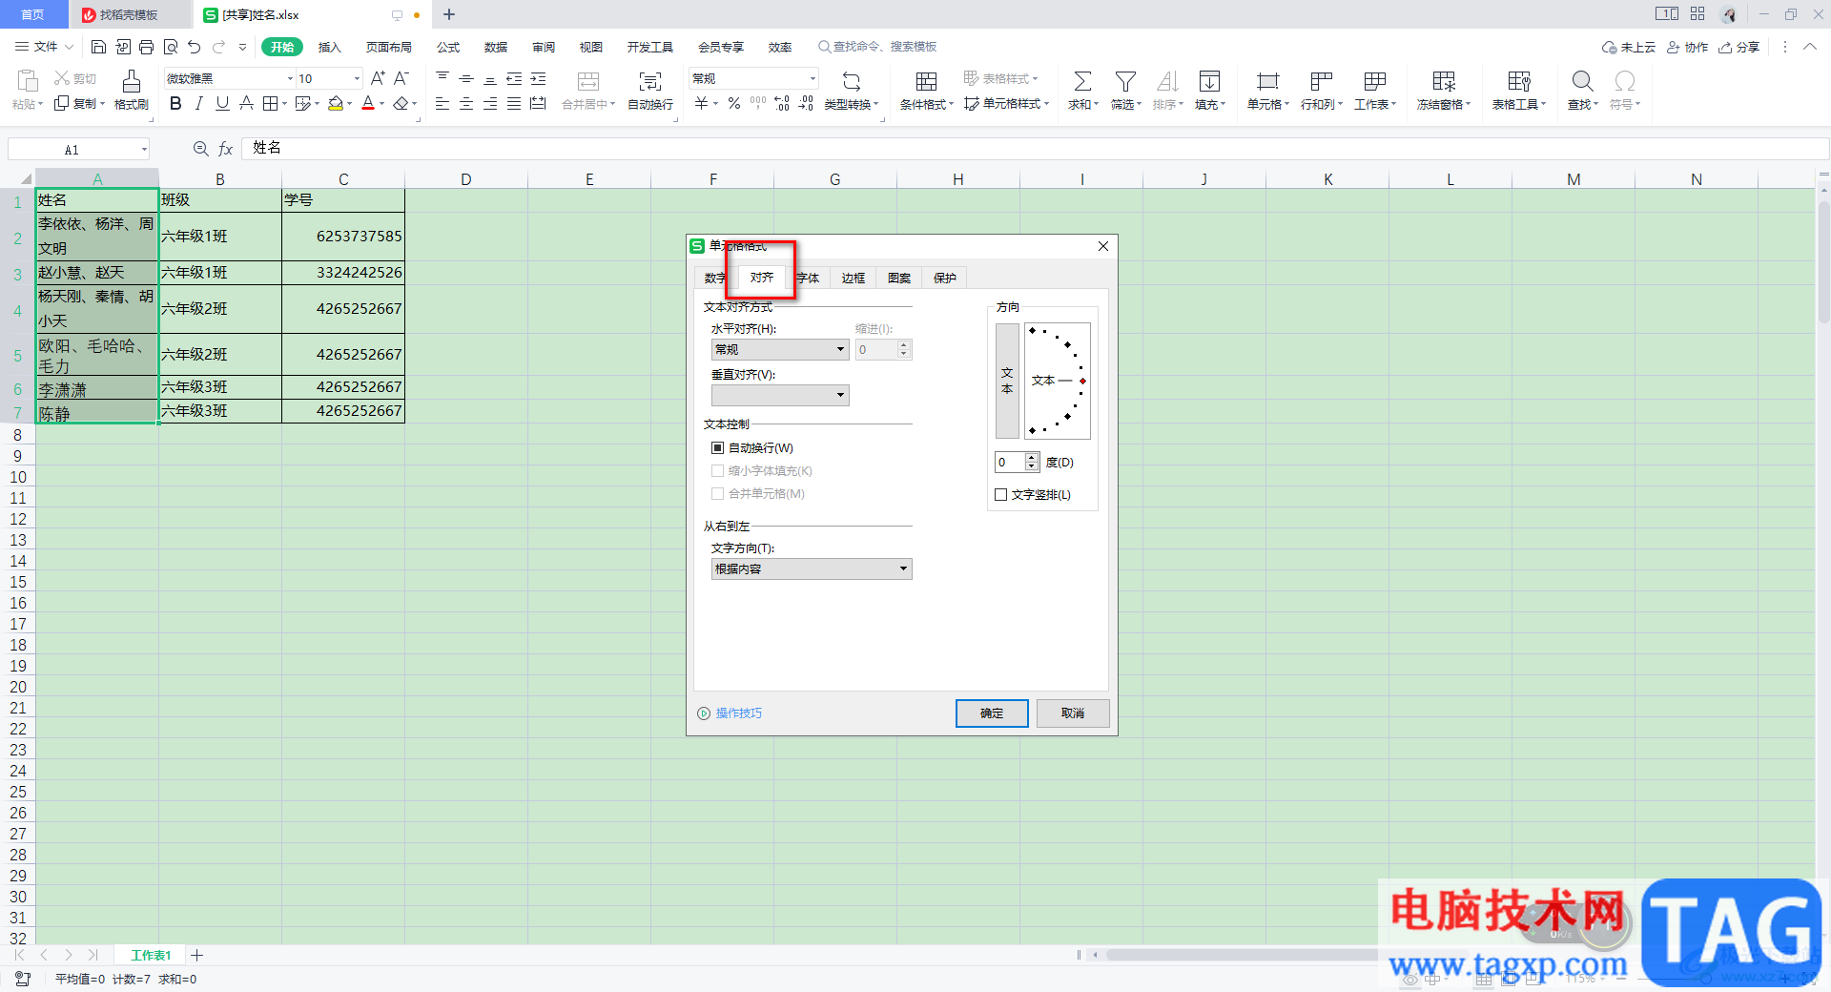Switch to the 数字 tab in dialog
The image size is (1831, 992).
tap(715, 278)
